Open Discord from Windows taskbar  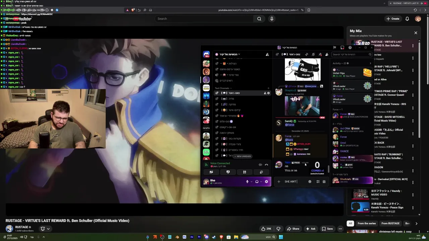pos(206,237)
